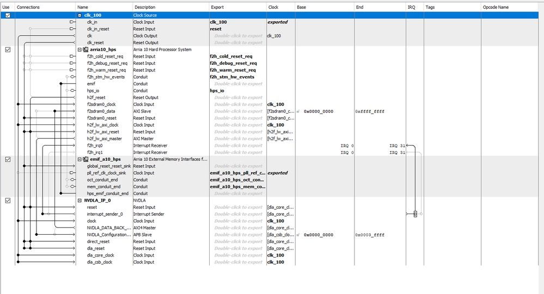Select the emif conduit row
This screenshot has height=294, width=544.
pos(91,84)
